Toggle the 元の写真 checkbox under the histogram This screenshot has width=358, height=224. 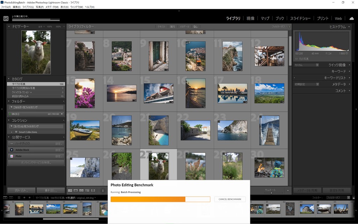pyautogui.click(x=296, y=59)
